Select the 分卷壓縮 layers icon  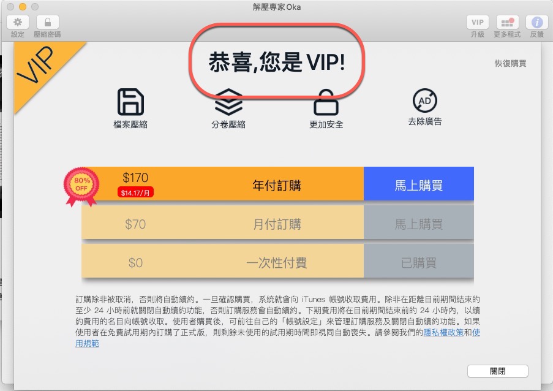(x=228, y=102)
